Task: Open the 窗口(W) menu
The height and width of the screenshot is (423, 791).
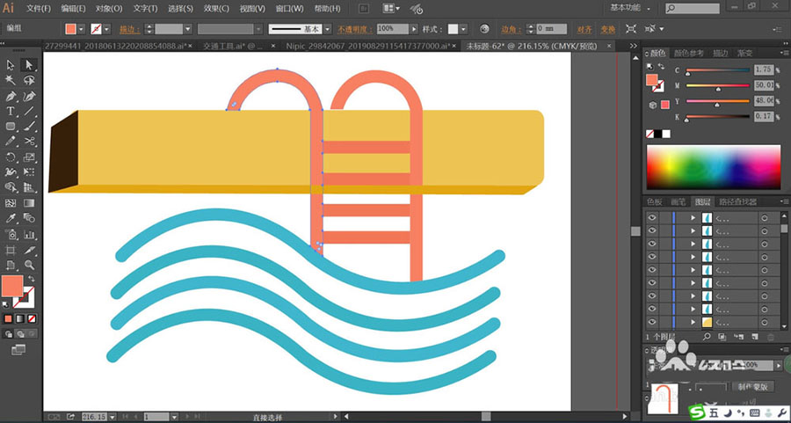Action: (x=289, y=9)
